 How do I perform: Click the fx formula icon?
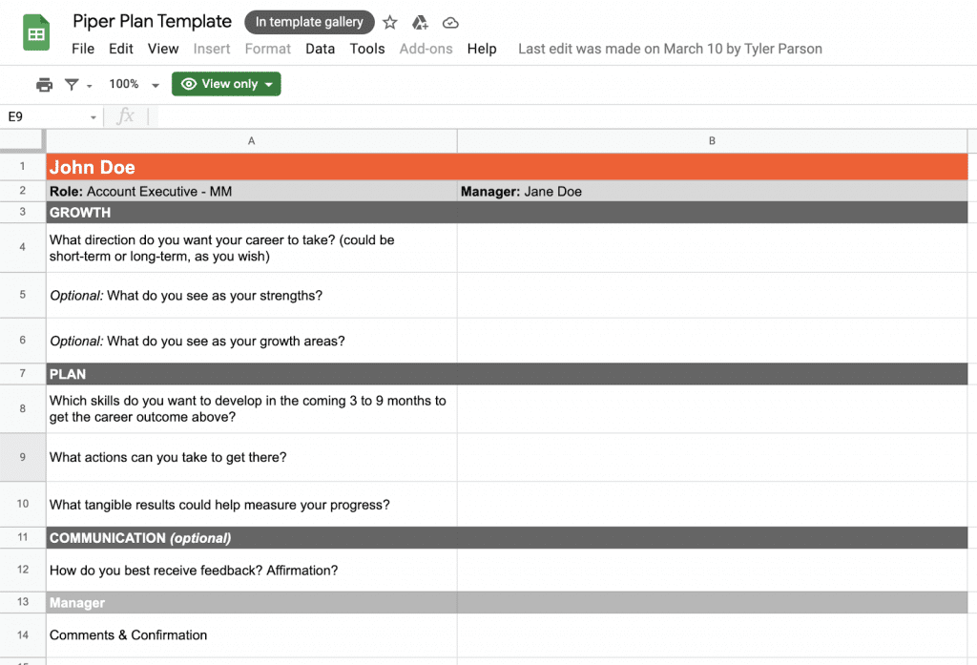click(125, 116)
